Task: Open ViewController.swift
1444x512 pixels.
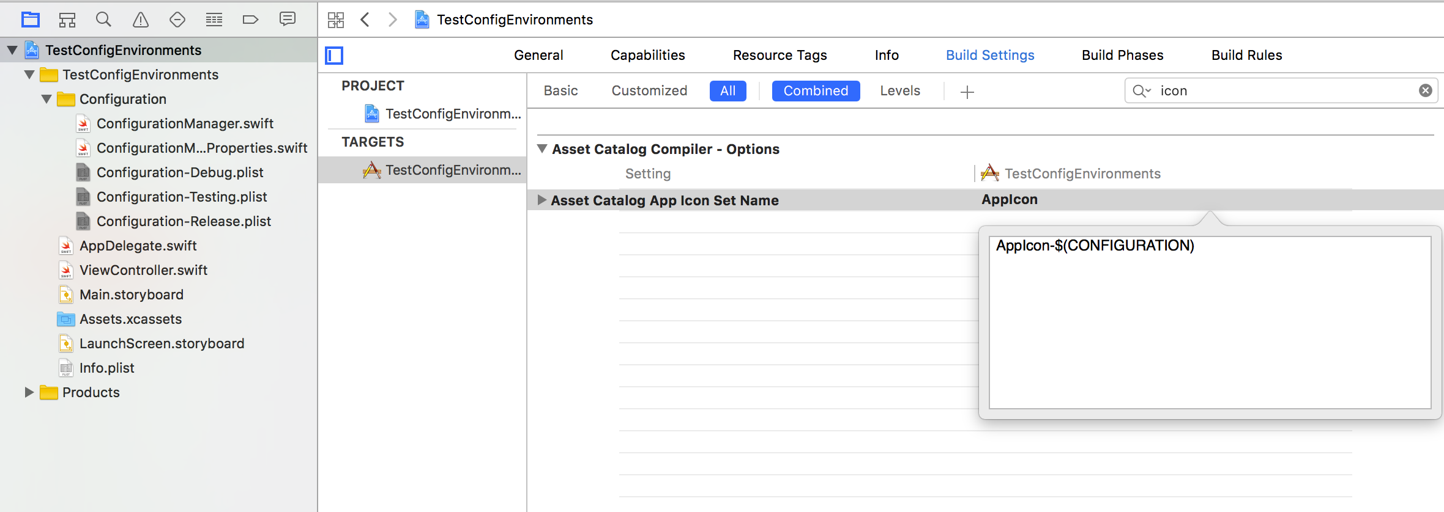Action: [143, 270]
